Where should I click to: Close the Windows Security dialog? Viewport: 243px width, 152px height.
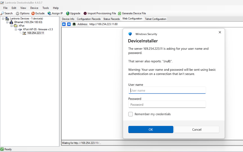click(220, 32)
